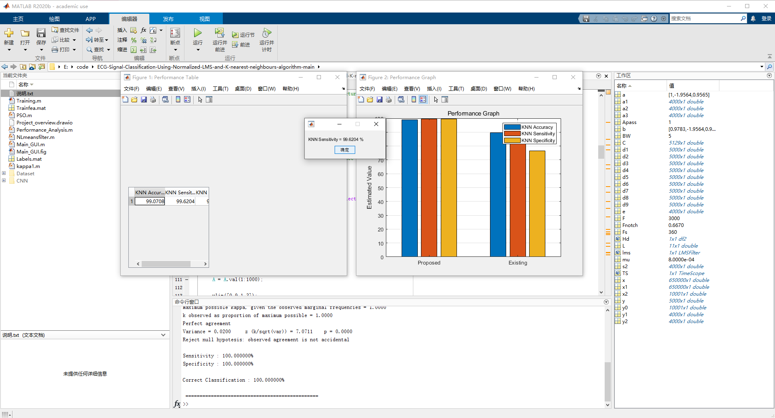Click Browse for Folder icon in address bar
775x418 pixels.
tap(32, 67)
